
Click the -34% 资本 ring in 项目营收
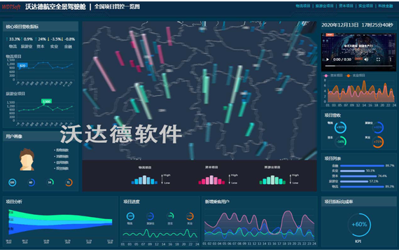pos(340,141)
